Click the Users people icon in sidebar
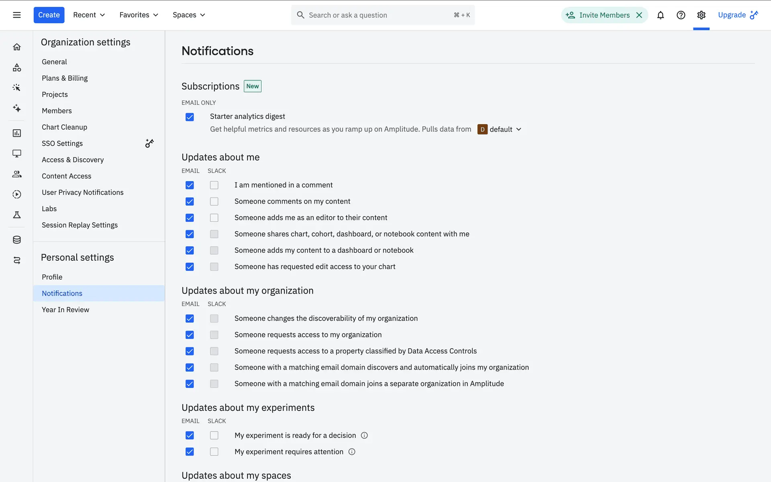Screen dimensions: 771x482 [17, 174]
